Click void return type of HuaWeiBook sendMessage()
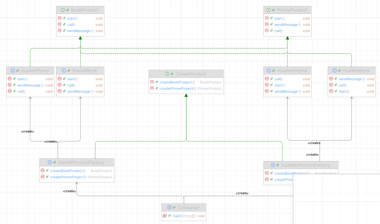Image resolution: width=380 pixels, height=224 pixels. coord(370,79)
